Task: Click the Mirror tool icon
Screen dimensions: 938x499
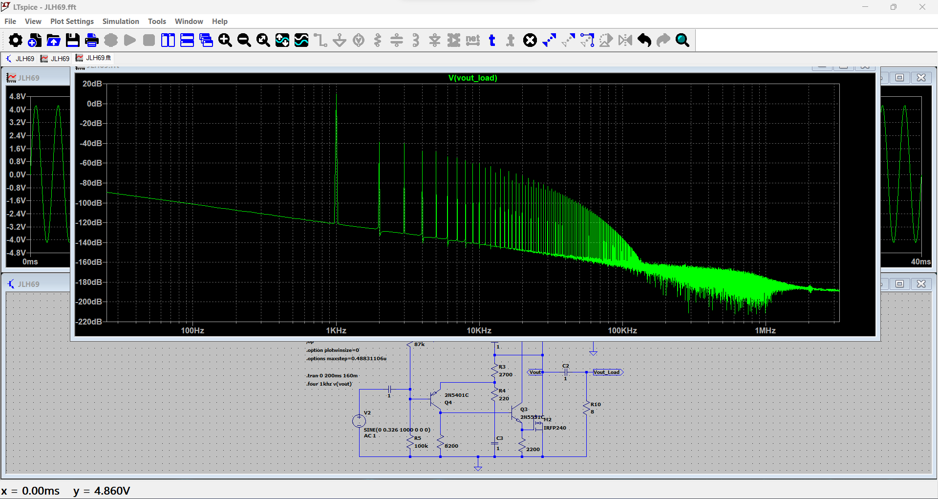Action: (x=625, y=40)
